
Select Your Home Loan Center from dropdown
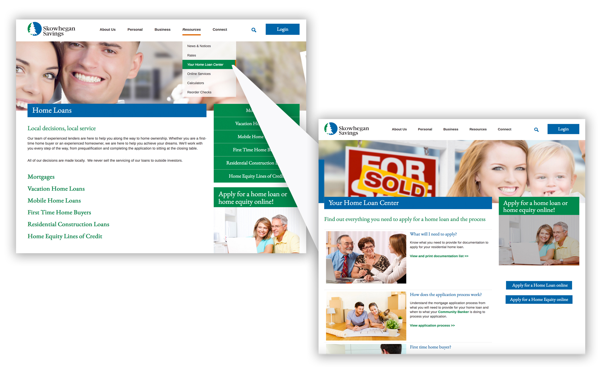[x=205, y=64]
